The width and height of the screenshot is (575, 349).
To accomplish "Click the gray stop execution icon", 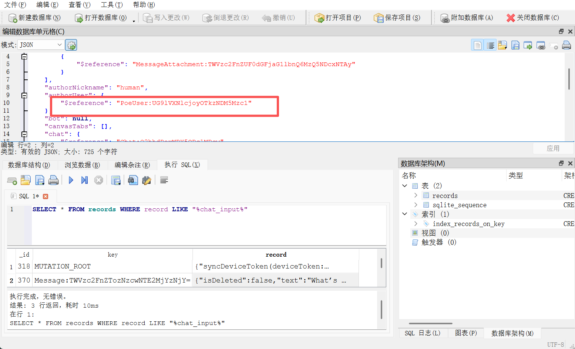I will click(x=98, y=180).
